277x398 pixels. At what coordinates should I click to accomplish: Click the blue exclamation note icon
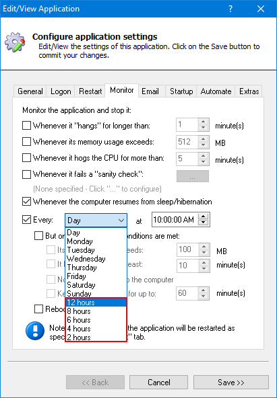click(35, 331)
